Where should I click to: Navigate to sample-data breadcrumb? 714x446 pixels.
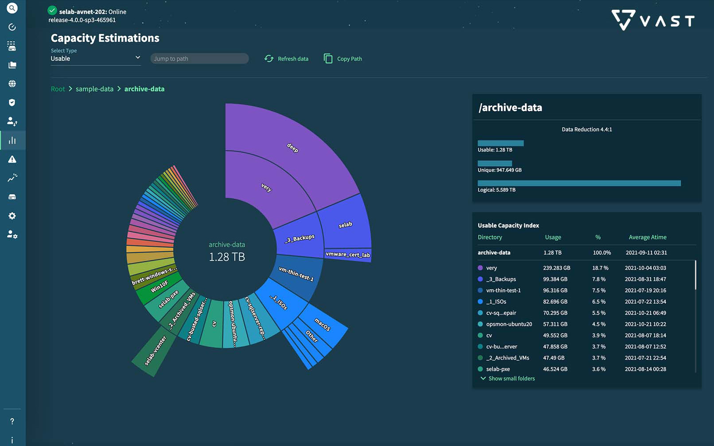(94, 89)
